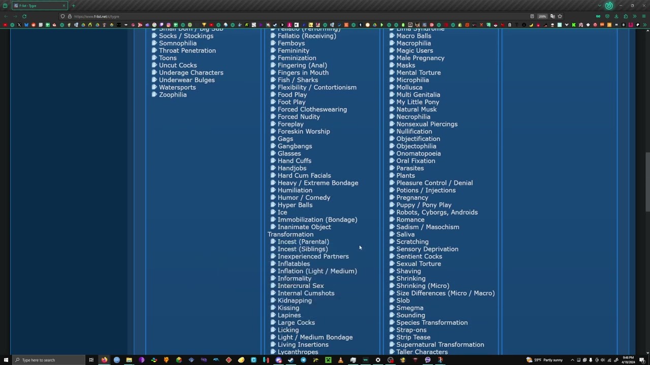Click the "Shaving" list entry
Screen dimensions: 650x365
pyautogui.click(x=409, y=271)
